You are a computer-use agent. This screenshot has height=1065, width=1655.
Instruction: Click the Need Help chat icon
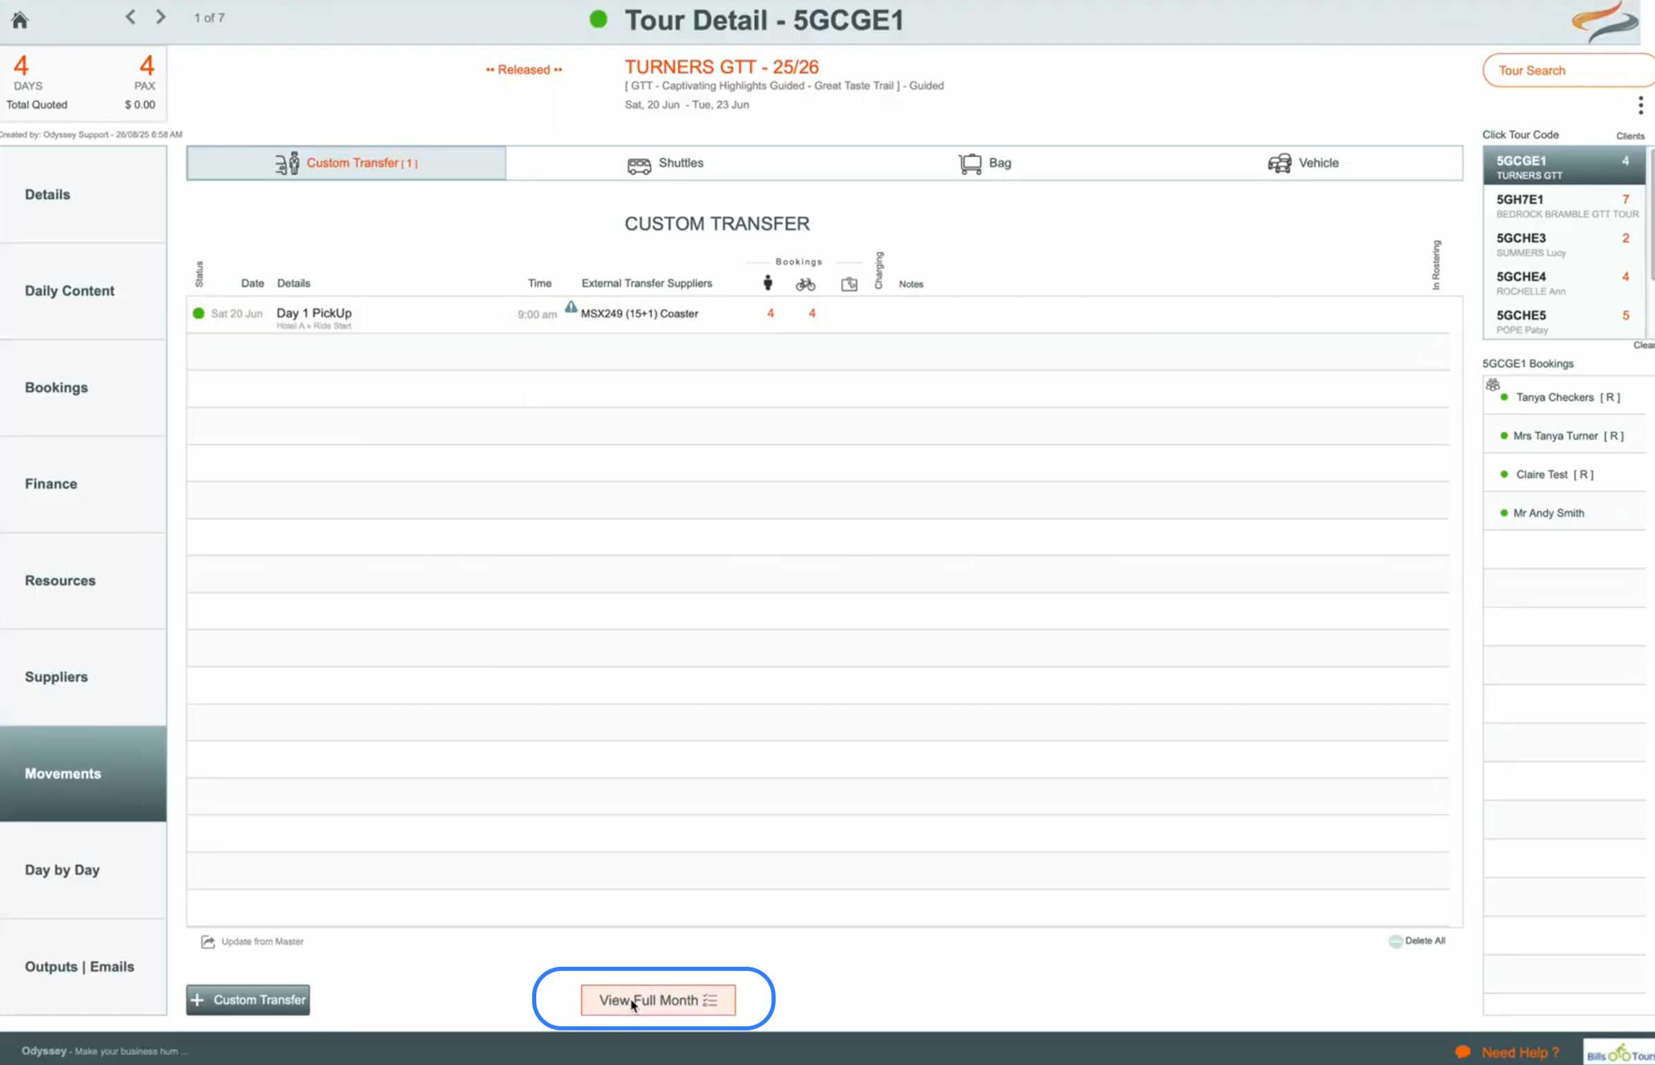point(1462,1052)
